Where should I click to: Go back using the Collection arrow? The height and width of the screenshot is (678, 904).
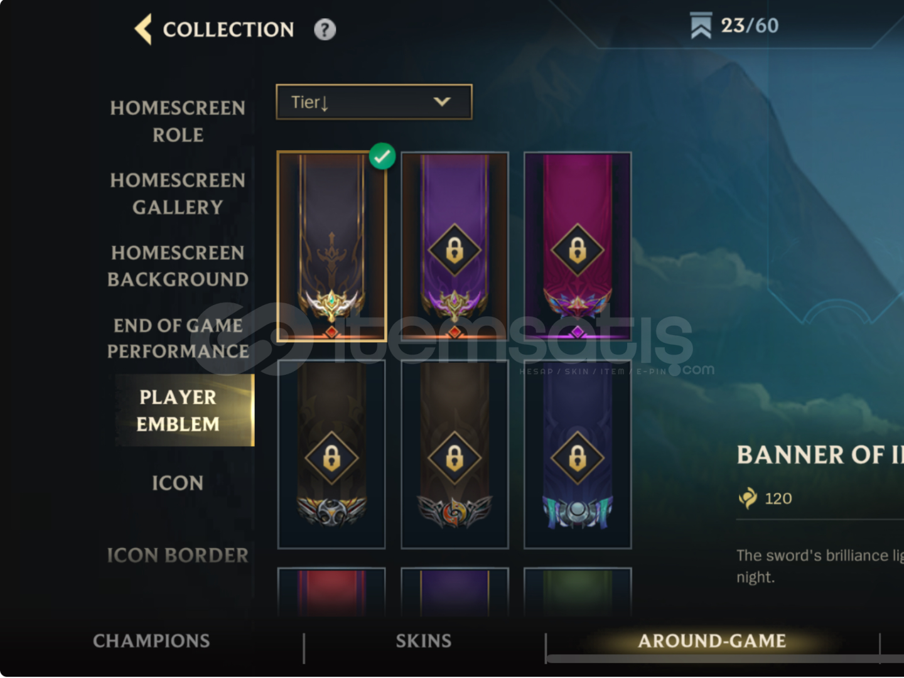point(144,30)
